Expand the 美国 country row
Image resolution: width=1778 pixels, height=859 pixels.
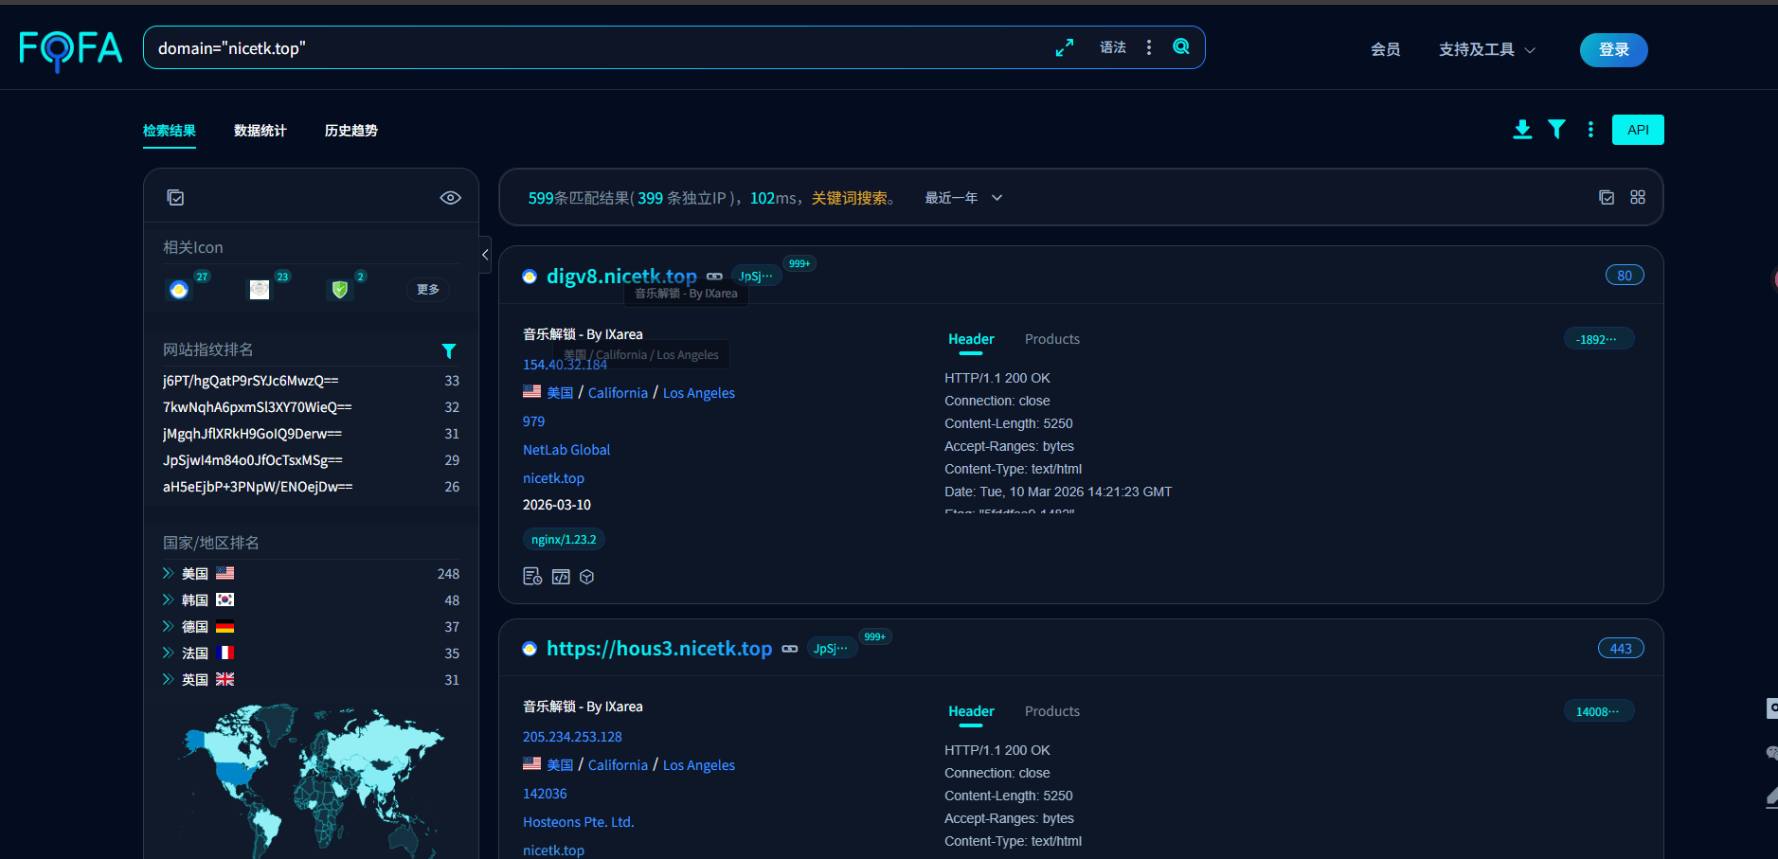coord(168,573)
